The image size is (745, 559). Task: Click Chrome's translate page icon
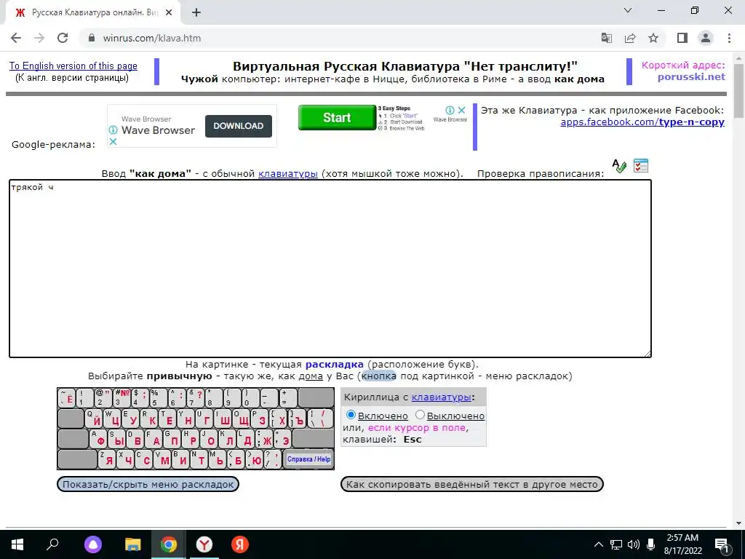(606, 38)
